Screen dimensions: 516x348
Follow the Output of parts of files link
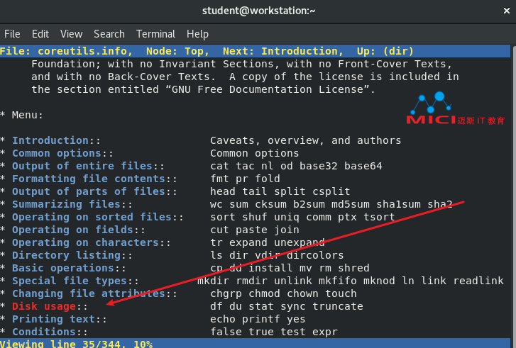(89, 192)
